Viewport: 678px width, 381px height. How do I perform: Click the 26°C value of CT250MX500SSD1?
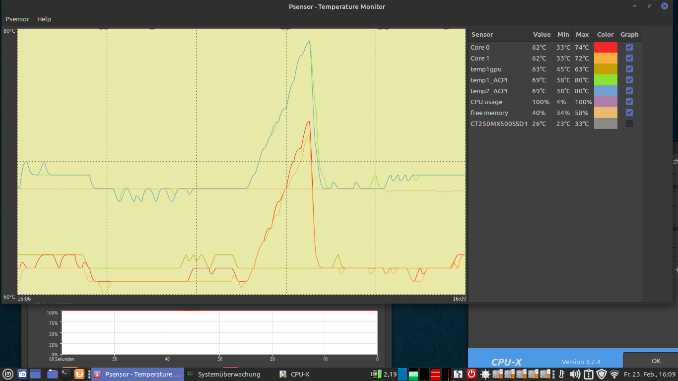click(539, 124)
